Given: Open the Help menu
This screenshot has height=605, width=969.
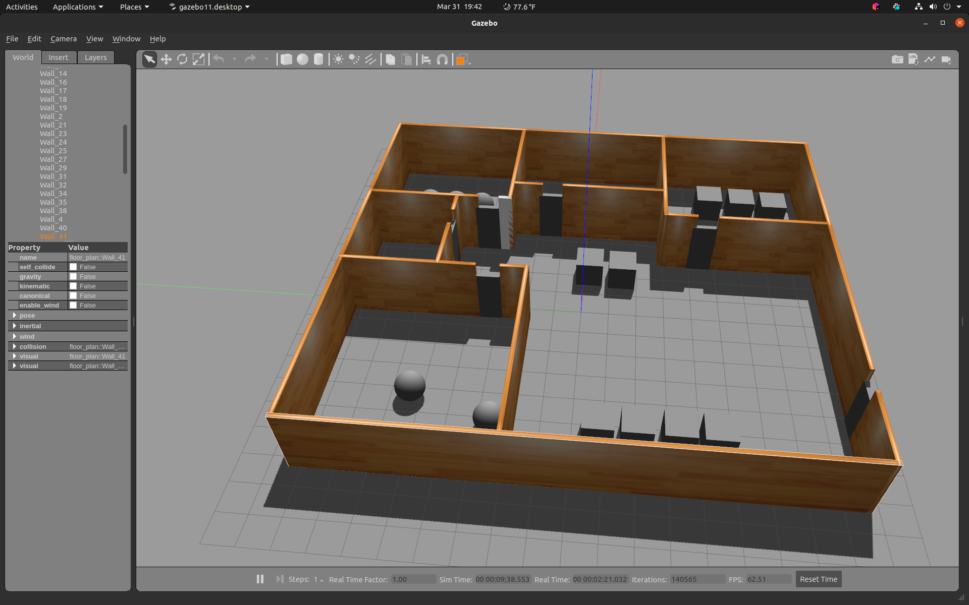Looking at the screenshot, I should coord(157,39).
